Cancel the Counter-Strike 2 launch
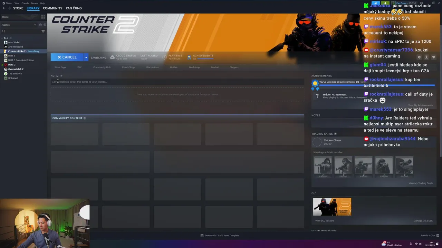 (67, 57)
